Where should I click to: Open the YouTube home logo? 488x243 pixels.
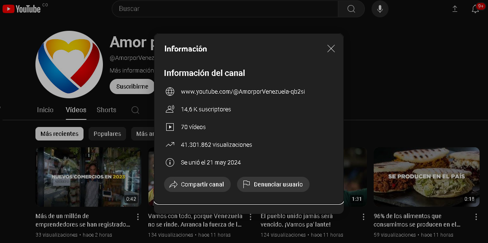point(22,9)
